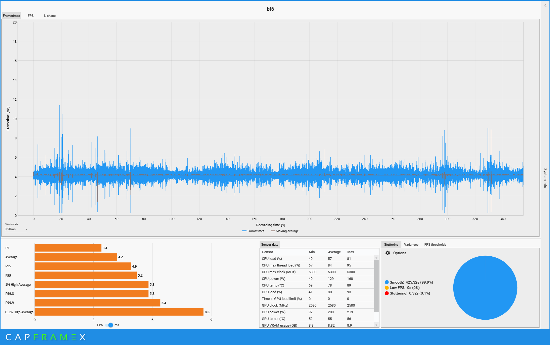
Task: Open the Variances tab
Action: [411, 245]
